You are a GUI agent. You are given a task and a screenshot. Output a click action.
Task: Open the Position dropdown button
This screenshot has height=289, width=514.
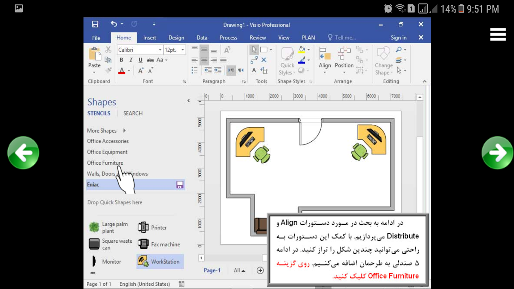coord(344,60)
